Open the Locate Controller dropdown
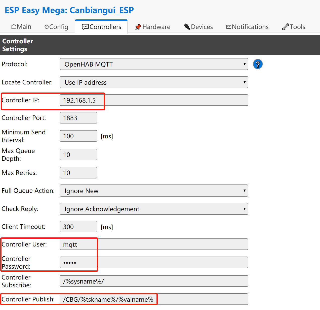Viewport: 320px width, 310px height. coord(154,82)
